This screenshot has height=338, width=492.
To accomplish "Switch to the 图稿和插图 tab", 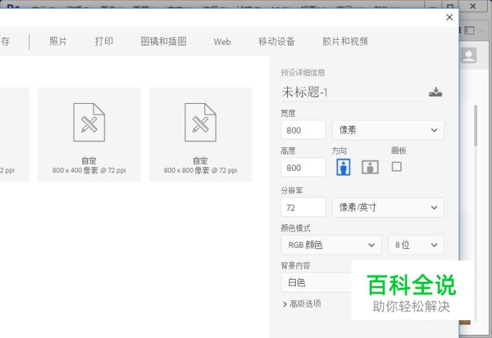I will pyautogui.click(x=164, y=41).
